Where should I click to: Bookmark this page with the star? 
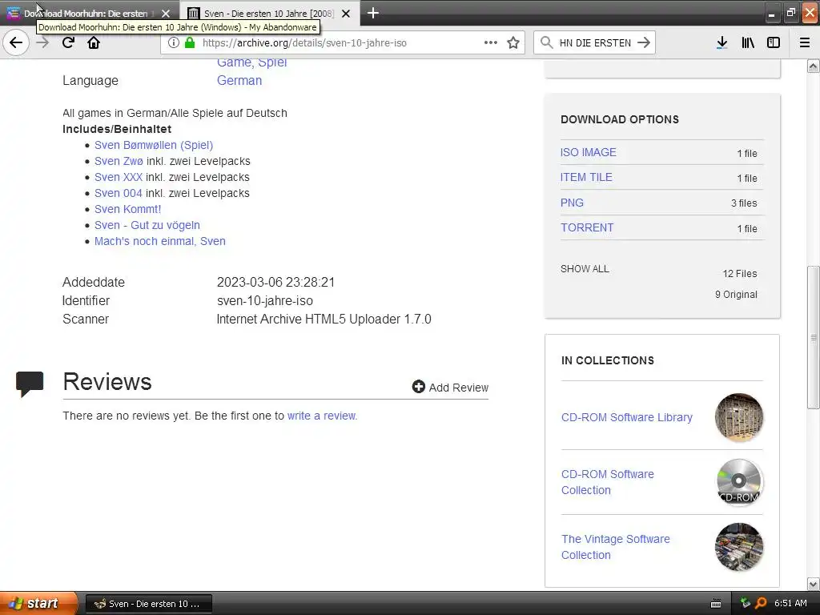coord(513,42)
